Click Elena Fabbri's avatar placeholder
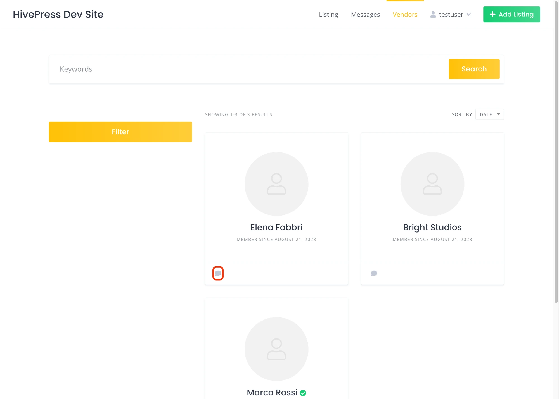 click(x=276, y=184)
